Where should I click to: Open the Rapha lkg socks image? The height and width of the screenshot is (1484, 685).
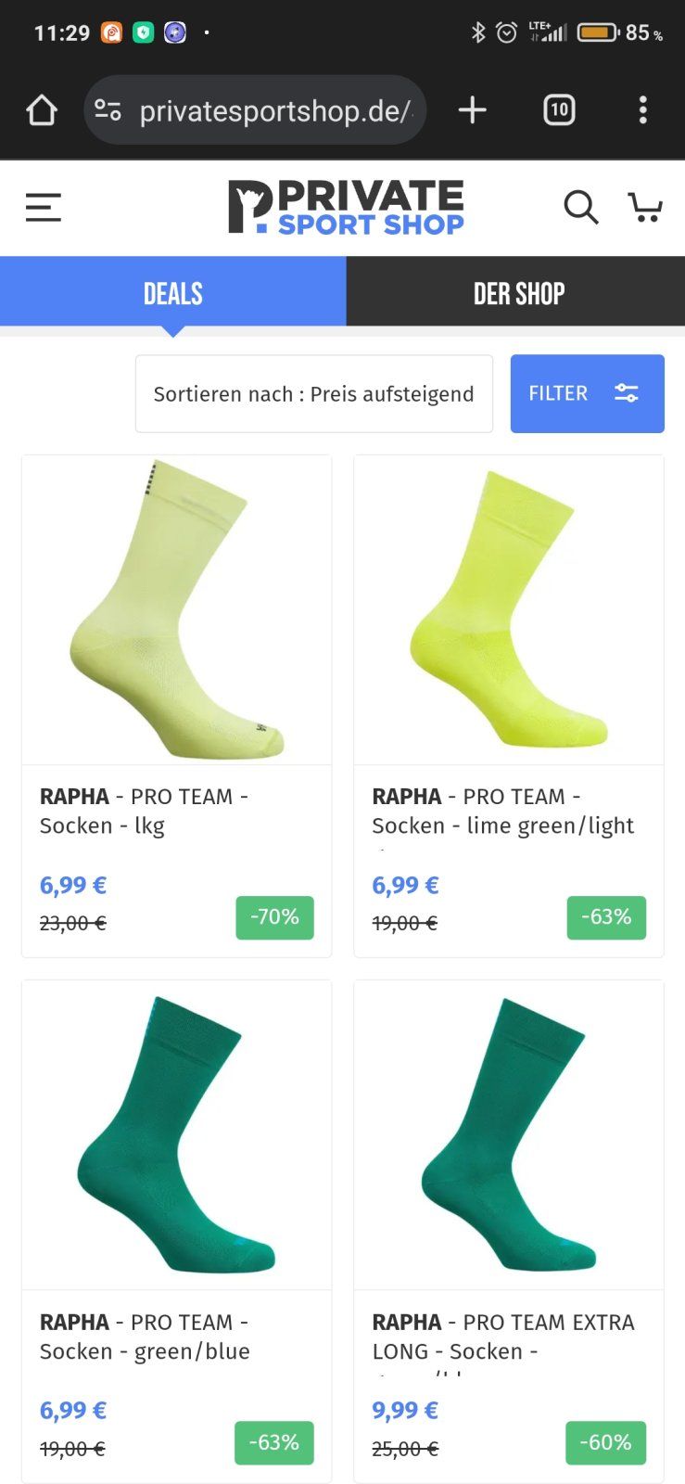click(176, 609)
